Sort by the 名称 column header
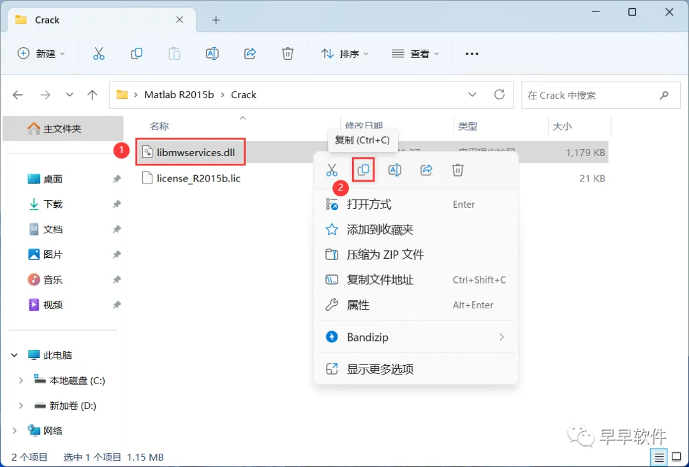 [x=159, y=126]
